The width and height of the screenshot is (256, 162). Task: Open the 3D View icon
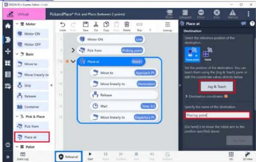click(248, 156)
